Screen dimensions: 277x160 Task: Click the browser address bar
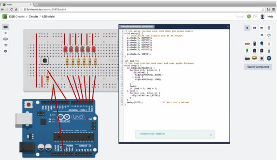(140, 9)
